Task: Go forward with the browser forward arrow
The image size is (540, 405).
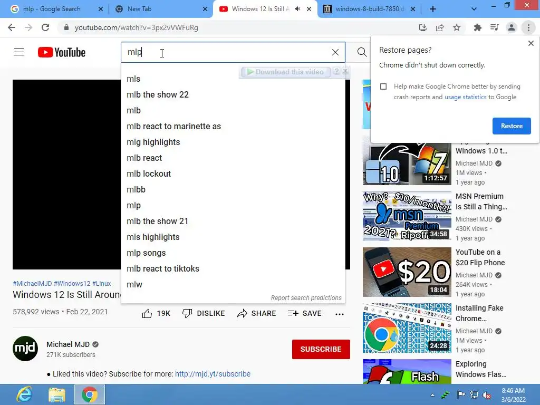Action: (28, 27)
